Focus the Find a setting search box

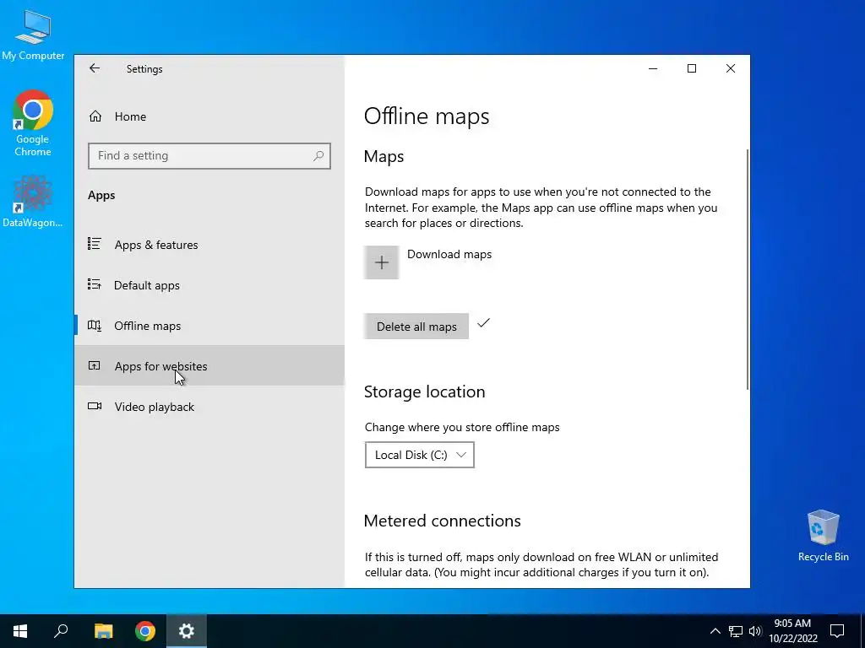[209, 156]
